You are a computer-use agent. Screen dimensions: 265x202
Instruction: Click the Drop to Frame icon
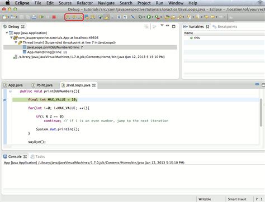[x=86, y=17]
